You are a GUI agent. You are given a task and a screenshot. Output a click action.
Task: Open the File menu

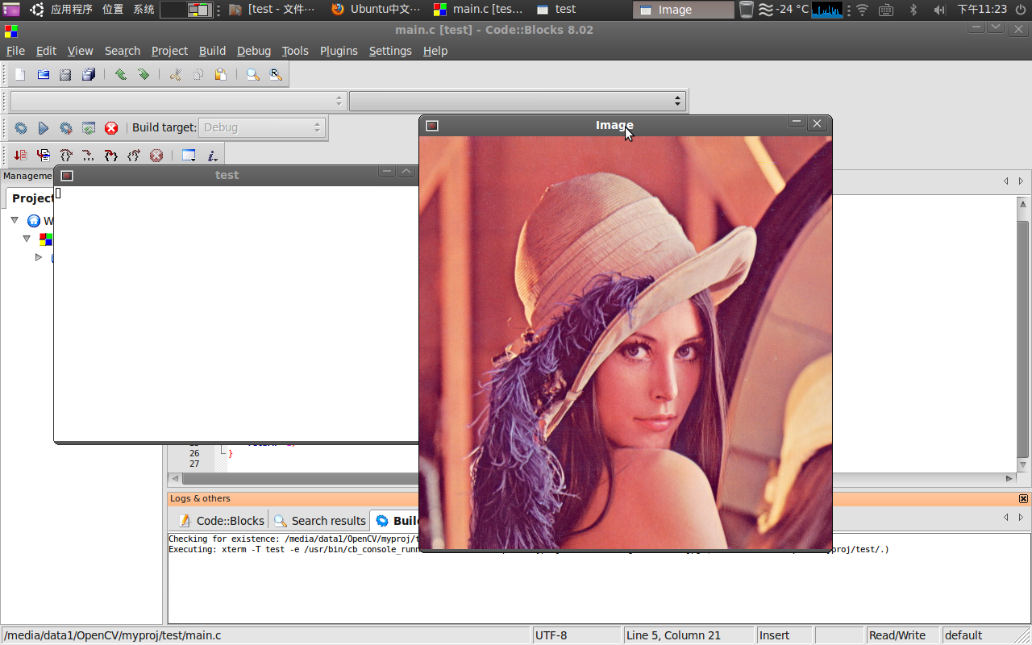point(15,51)
